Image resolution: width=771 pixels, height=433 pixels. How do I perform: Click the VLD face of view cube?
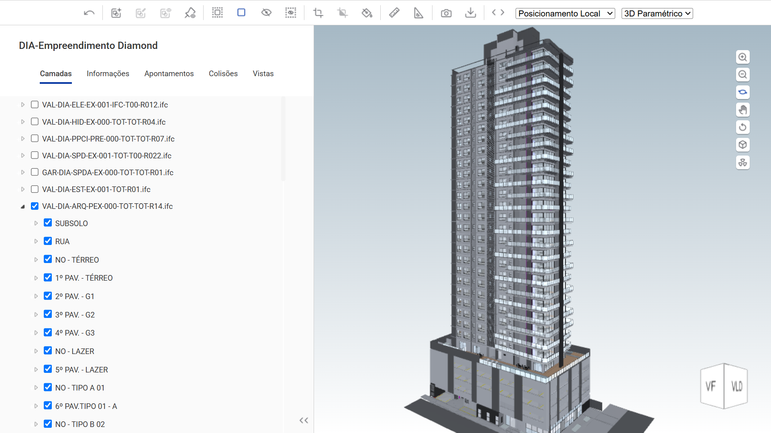click(x=736, y=386)
